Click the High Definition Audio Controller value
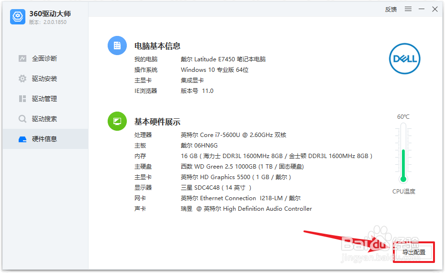445x273 pixels. point(246,208)
